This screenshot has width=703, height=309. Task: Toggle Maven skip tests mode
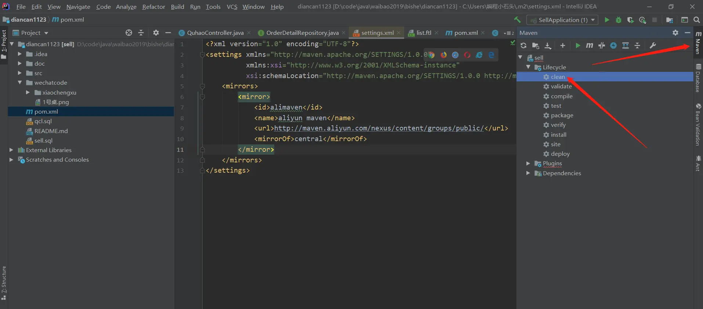tap(613, 45)
